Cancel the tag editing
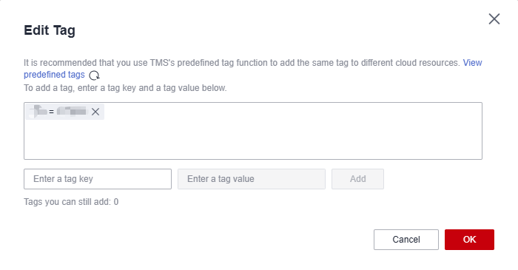Screen dimensions: 518x270 click(406, 240)
